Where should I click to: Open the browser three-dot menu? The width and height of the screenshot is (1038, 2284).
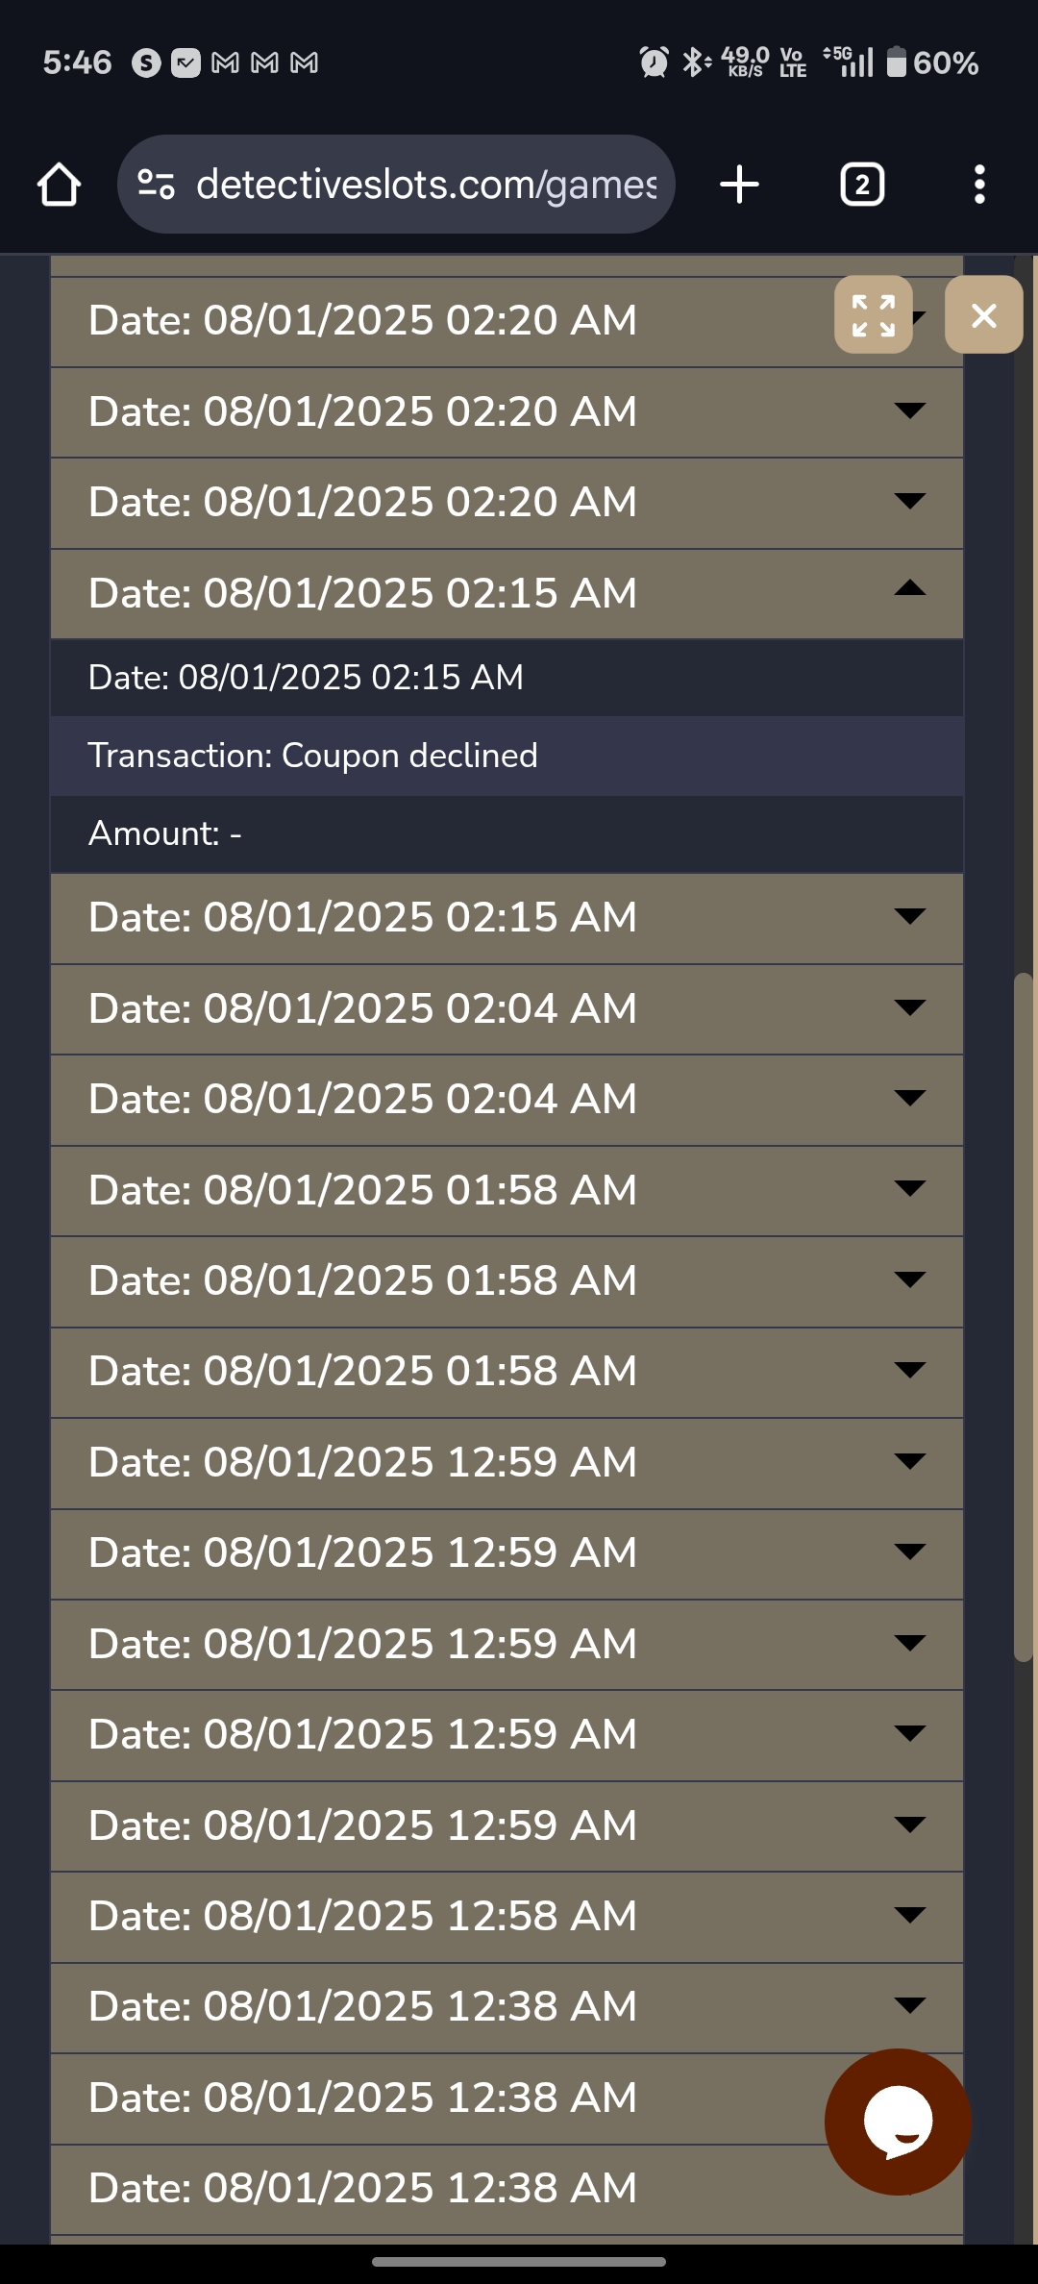979,185
